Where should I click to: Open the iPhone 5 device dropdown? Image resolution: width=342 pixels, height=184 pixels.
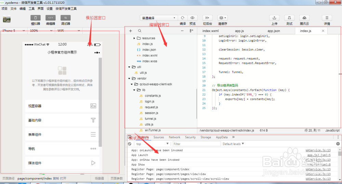(x=14, y=31)
